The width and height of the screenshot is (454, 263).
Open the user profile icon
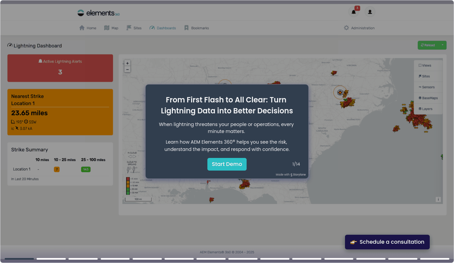370,12
